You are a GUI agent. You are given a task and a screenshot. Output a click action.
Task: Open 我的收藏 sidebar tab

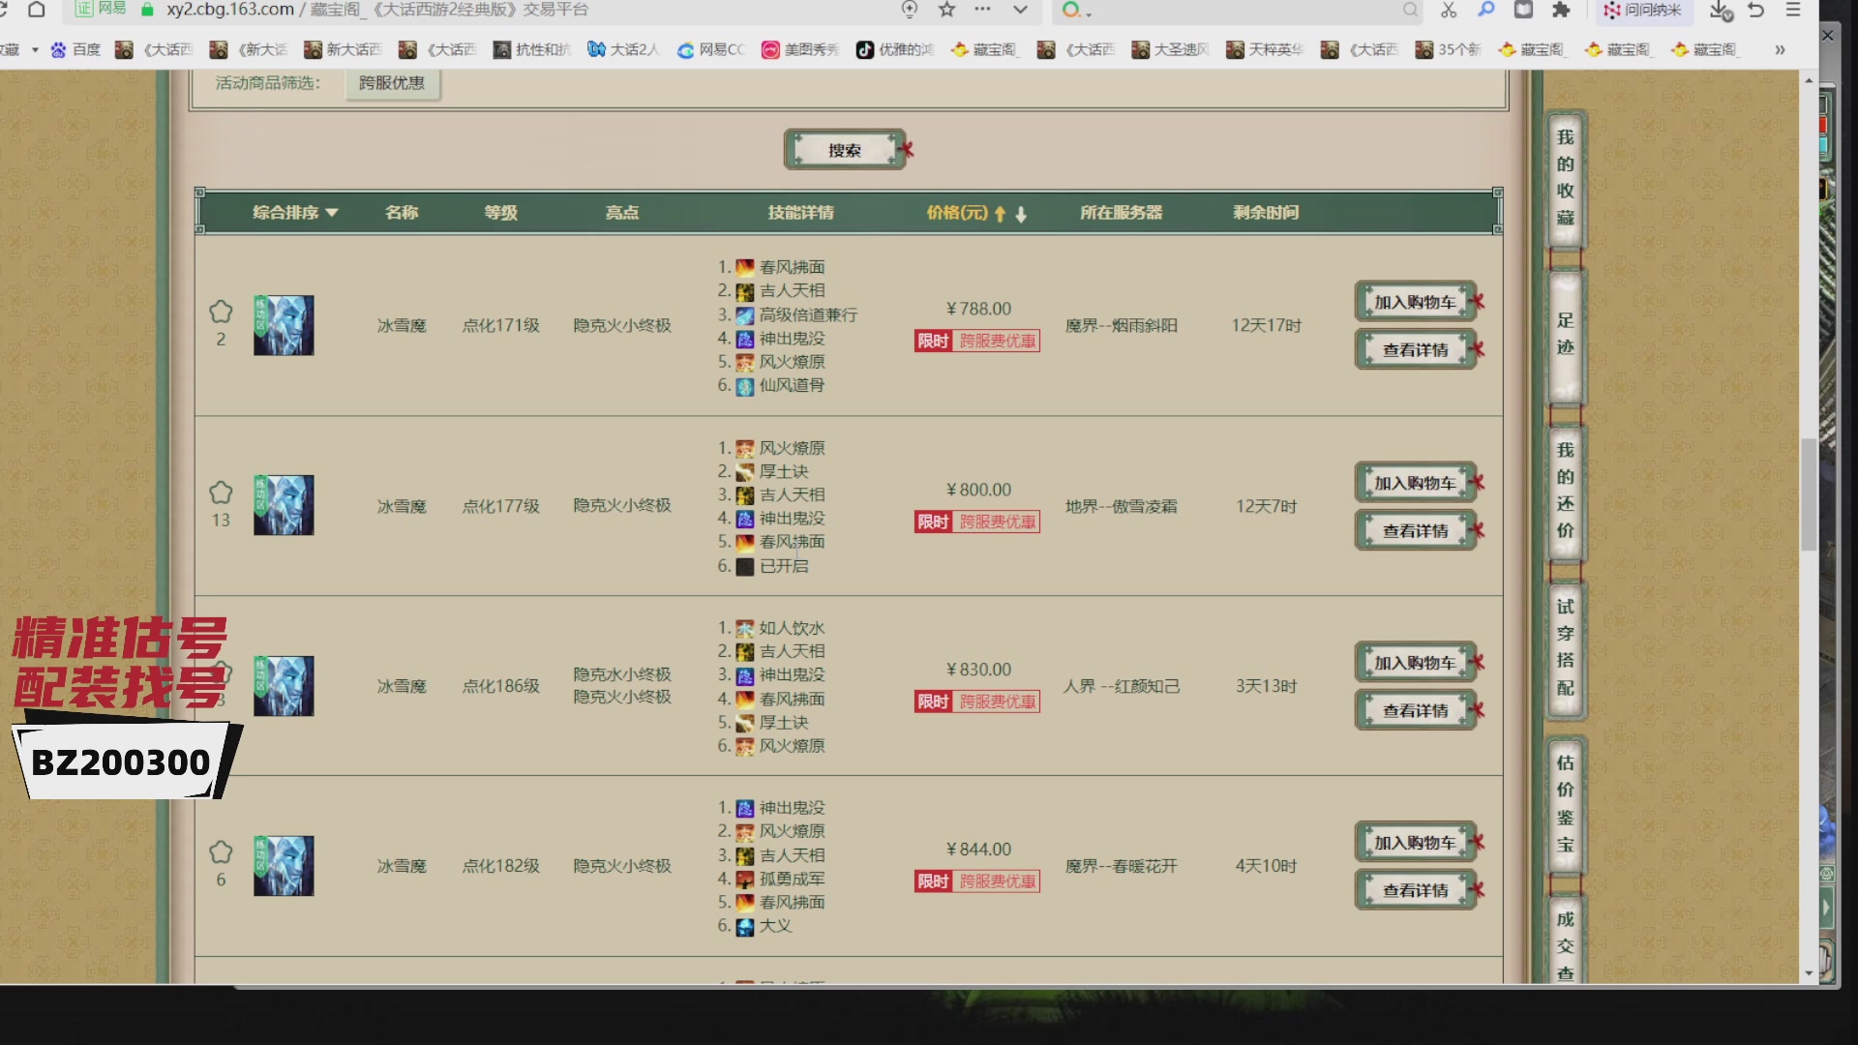click(x=1565, y=177)
